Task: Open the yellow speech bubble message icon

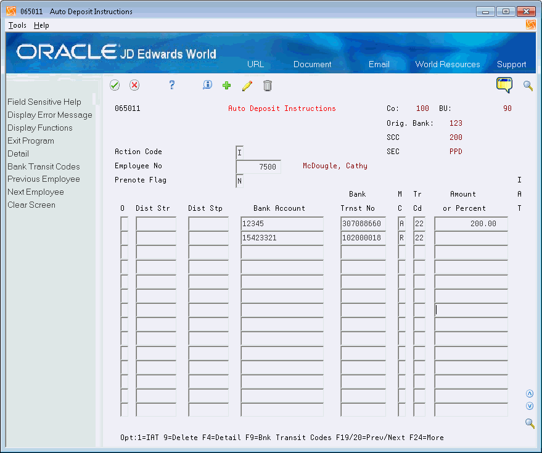Action: click(504, 85)
